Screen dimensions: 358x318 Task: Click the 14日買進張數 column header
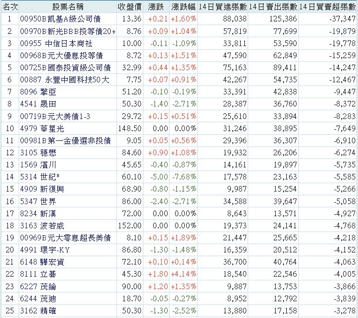pyautogui.click(x=223, y=7)
